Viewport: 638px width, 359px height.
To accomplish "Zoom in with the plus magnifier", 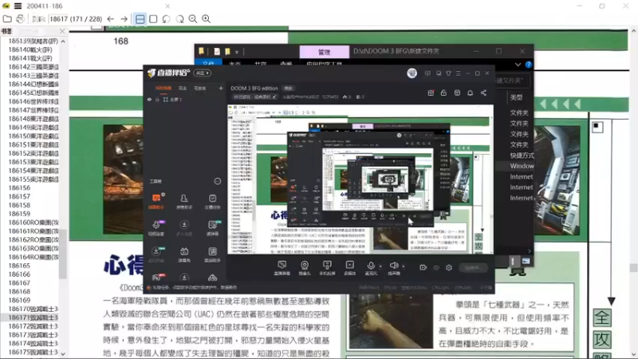I will point(207,18).
